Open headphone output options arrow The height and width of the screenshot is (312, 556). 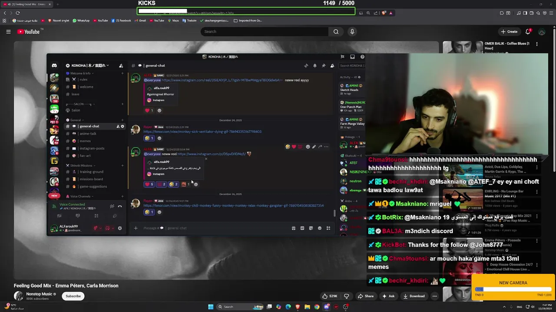pyautogui.click(x=113, y=228)
